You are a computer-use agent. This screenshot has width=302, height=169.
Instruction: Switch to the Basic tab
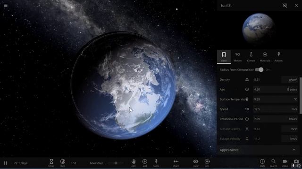224,57
